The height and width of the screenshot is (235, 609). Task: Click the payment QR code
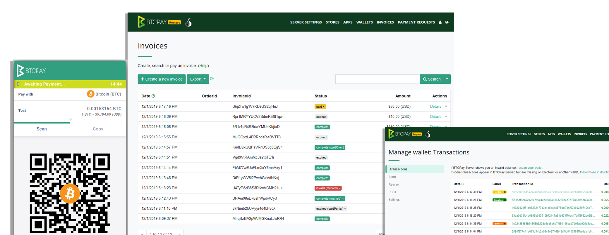point(70,193)
